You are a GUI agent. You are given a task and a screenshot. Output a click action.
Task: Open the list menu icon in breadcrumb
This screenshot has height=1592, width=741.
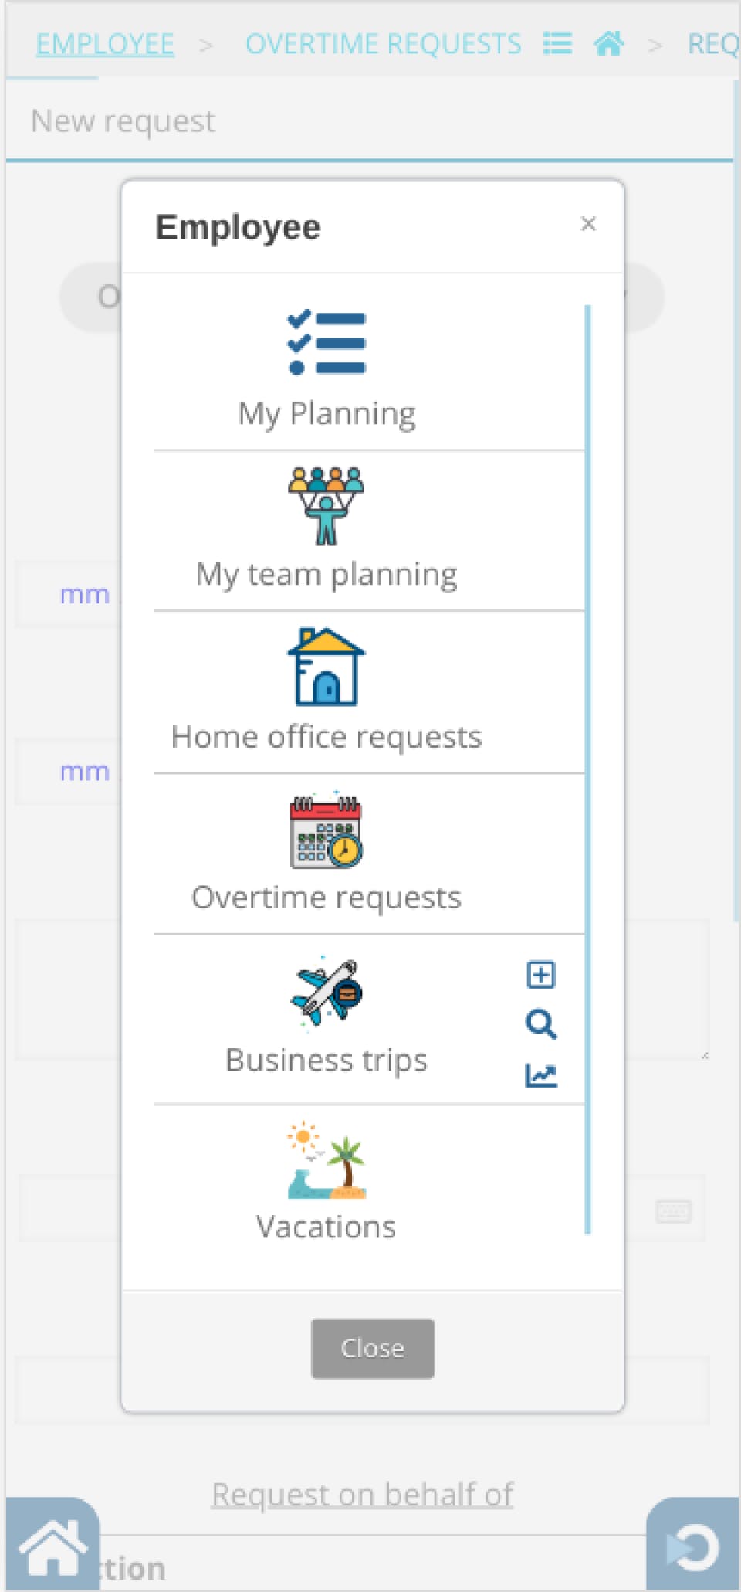point(557,44)
